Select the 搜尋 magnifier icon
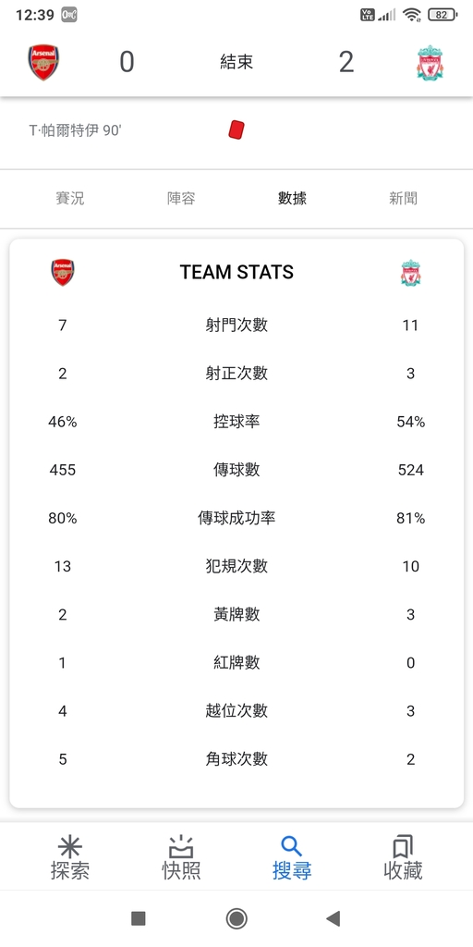Viewport: 473px width, 947px height. coord(292,847)
